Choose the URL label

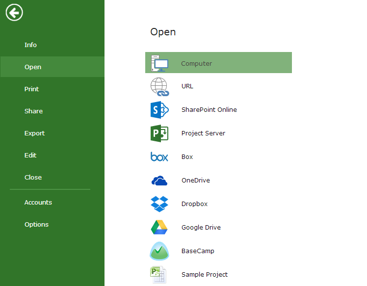coord(187,86)
